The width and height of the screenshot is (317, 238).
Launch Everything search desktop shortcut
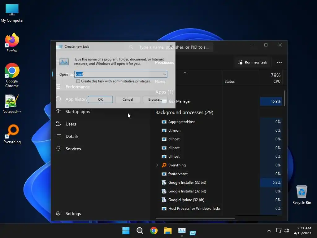pyautogui.click(x=12, y=134)
